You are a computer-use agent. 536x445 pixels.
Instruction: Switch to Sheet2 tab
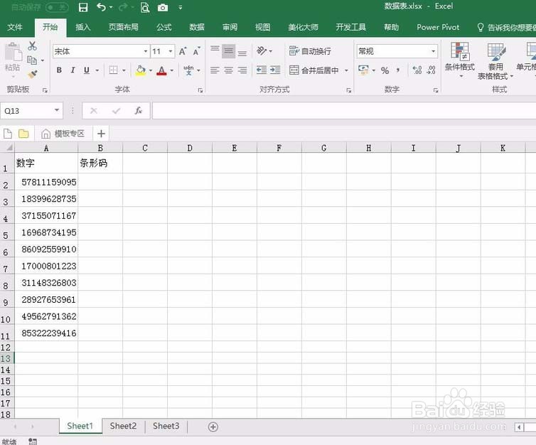pos(123,426)
